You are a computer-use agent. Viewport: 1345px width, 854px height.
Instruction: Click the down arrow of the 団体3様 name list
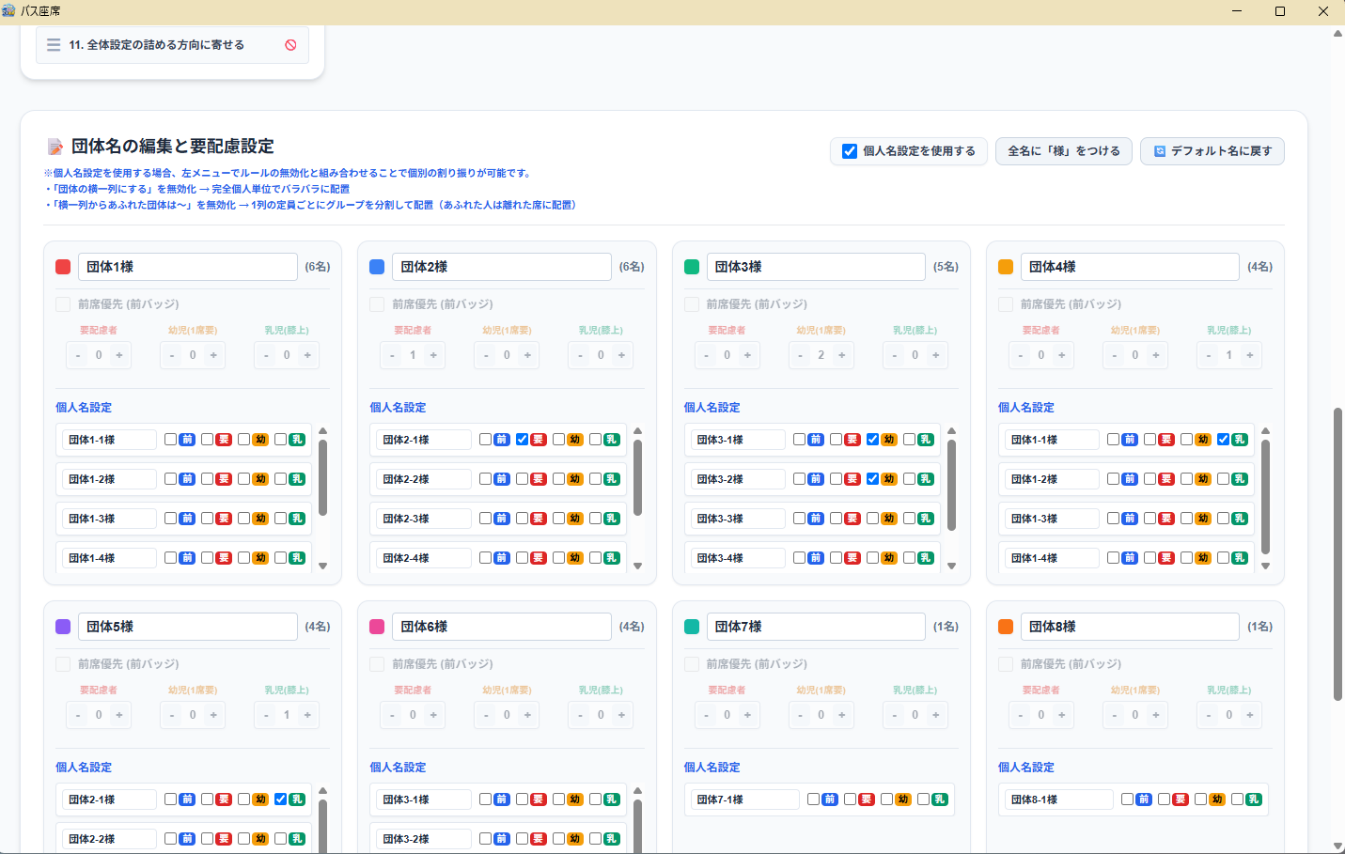951,566
